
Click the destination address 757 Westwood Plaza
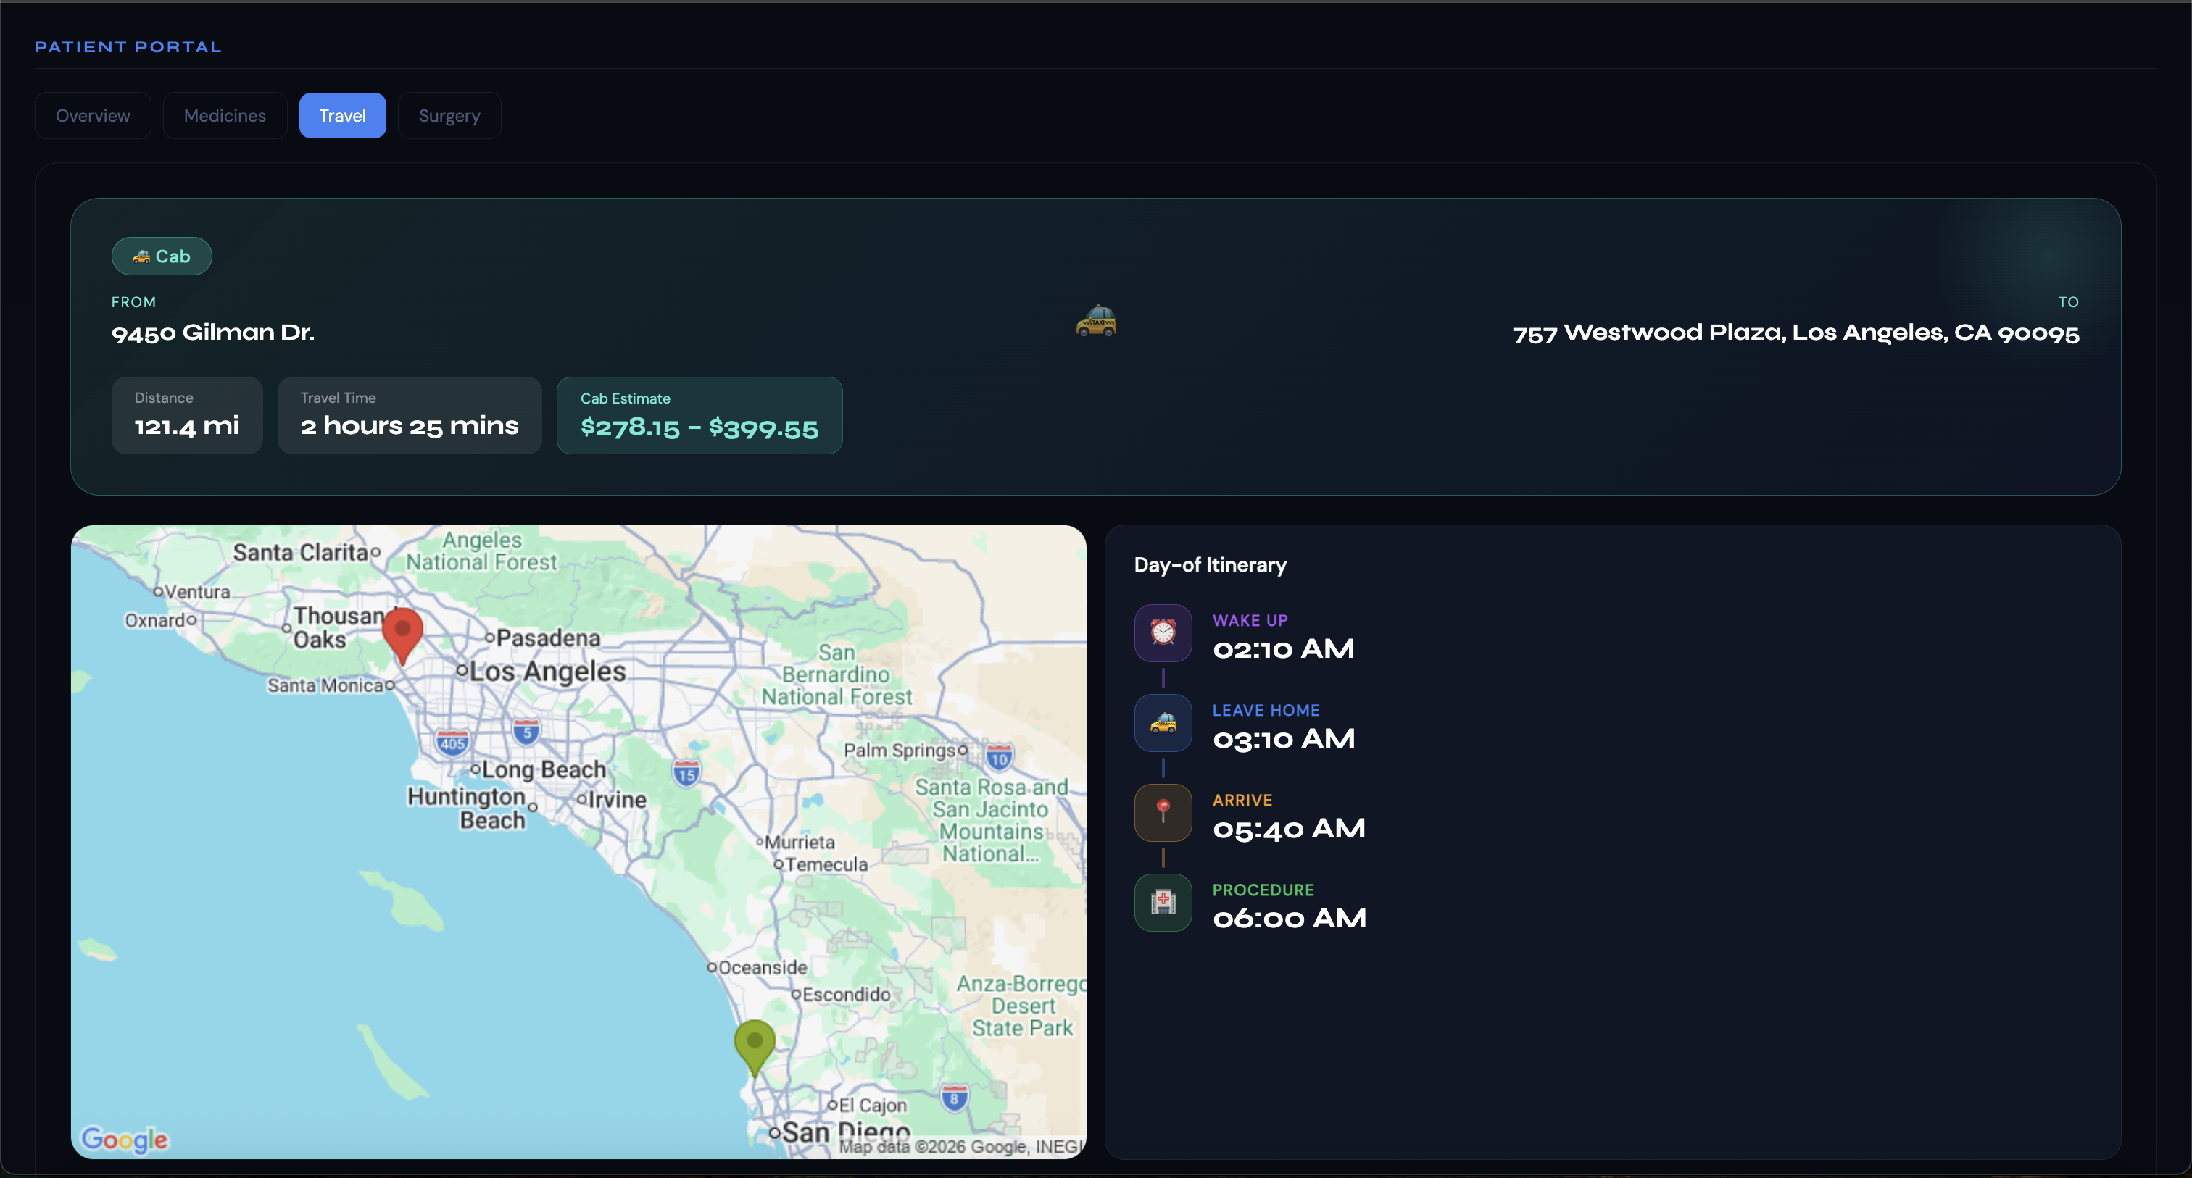point(1796,333)
